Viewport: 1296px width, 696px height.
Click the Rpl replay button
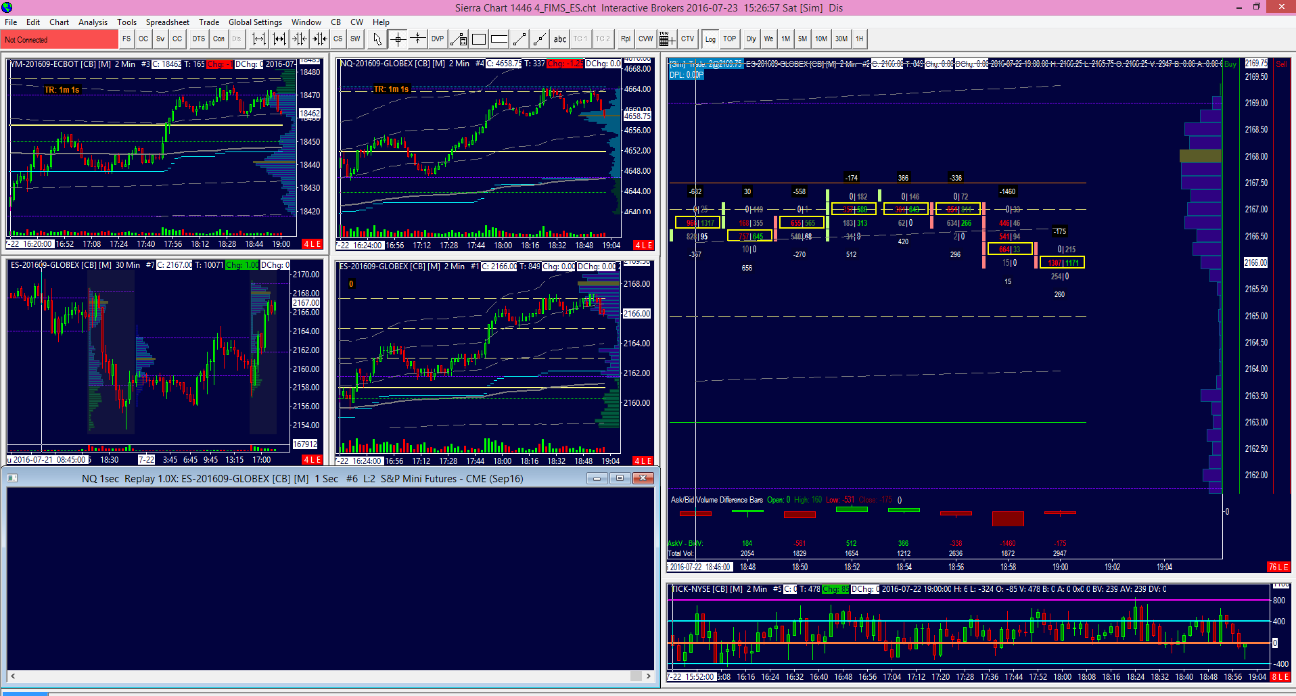tap(626, 39)
